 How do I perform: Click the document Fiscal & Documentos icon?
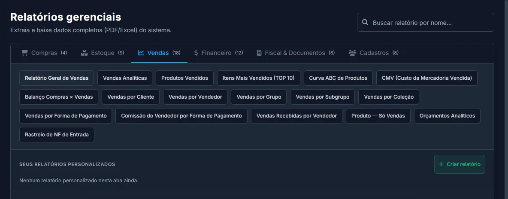[x=259, y=53]
